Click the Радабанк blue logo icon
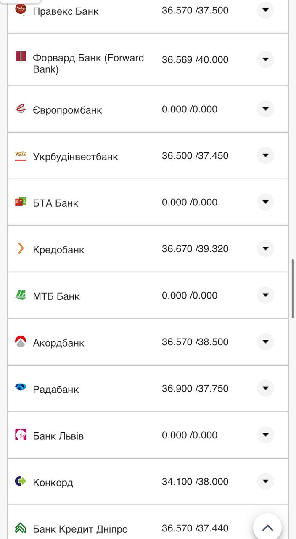This screenshot has height=539, width=296. (x=21, y=387)
